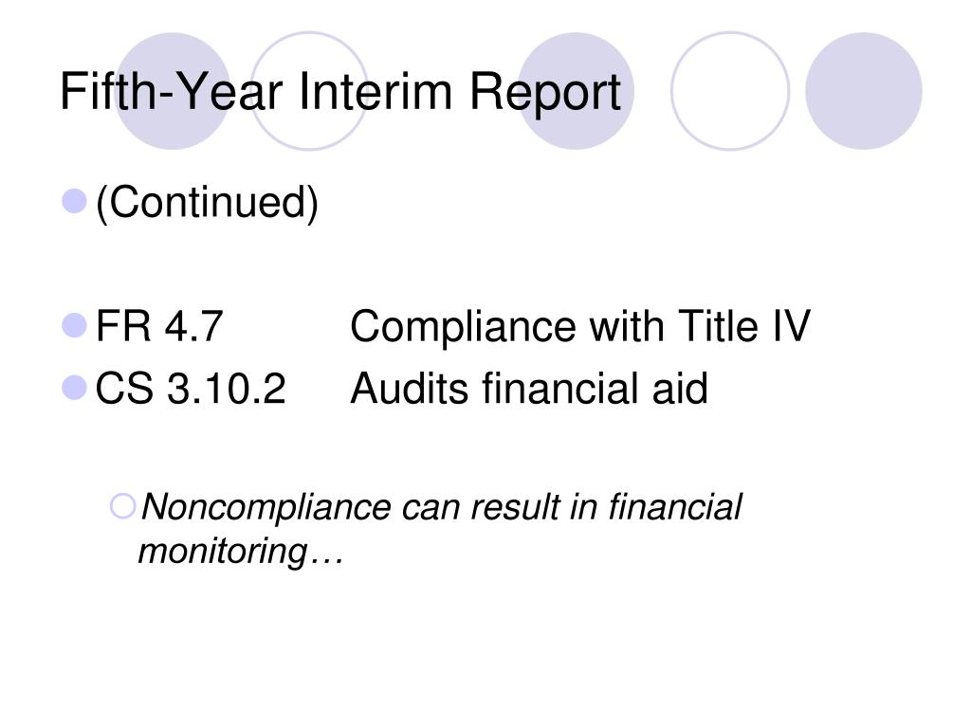Click the bullet dot beside FR 4.7

74,326
